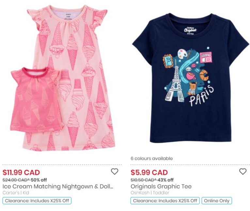Click the Online Only badge

[217, 201]
